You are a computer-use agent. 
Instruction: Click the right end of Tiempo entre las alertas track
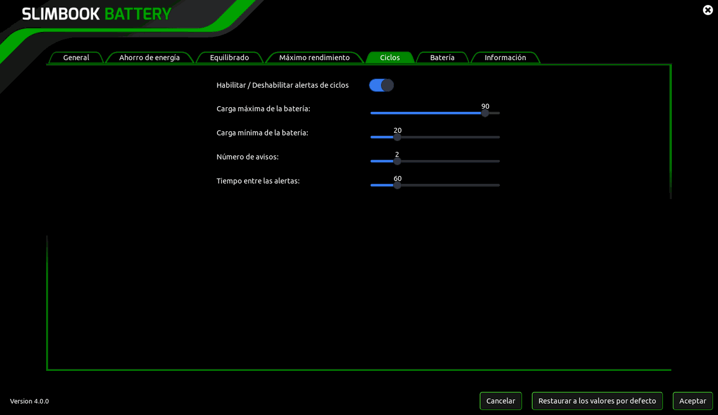coord(497,185)
